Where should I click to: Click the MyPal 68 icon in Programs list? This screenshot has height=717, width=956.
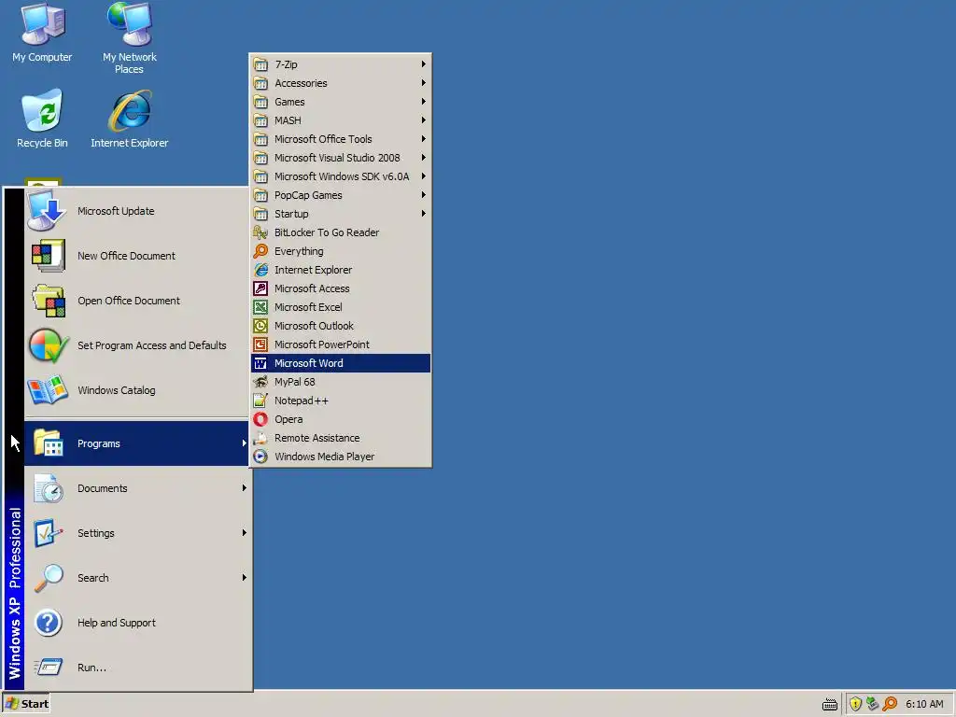click(260, 382)
